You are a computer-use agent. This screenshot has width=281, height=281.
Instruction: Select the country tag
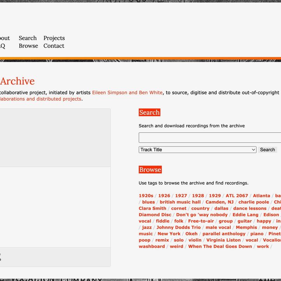tap(200, 208)
